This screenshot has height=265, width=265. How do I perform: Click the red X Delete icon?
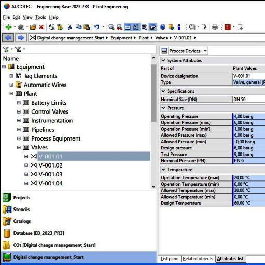coord(41,27)
